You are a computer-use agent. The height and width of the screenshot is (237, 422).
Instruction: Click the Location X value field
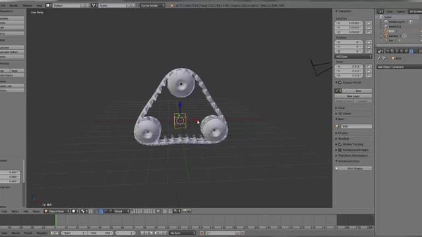pyautogui.click(x=349, y=23)
